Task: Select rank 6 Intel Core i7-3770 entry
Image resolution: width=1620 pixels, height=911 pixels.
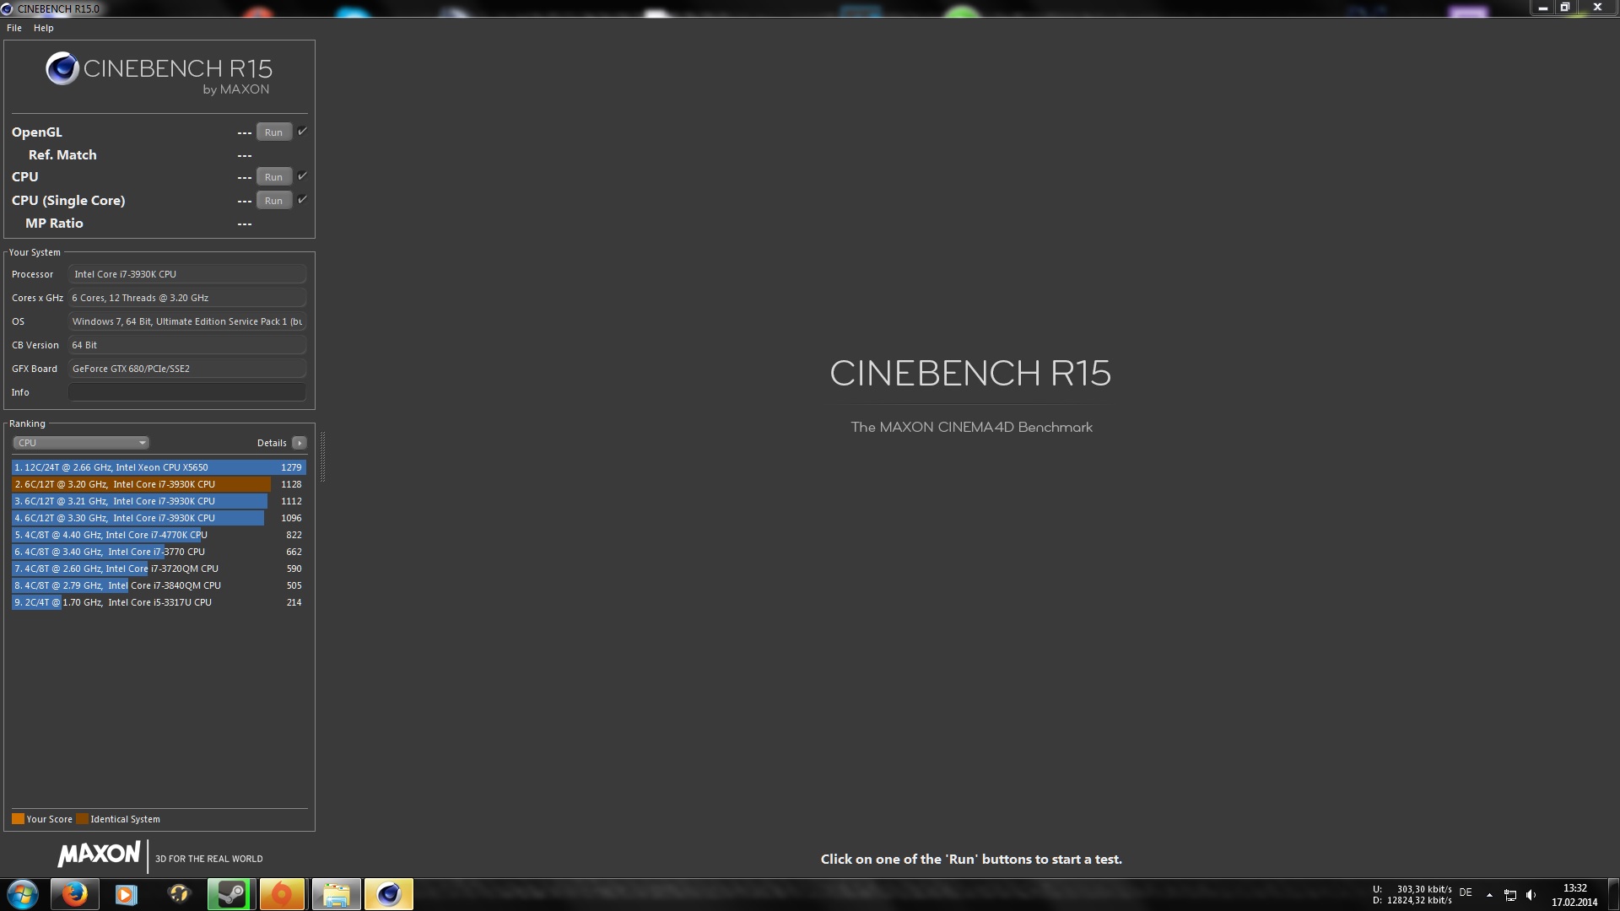Action: (159, 552)
